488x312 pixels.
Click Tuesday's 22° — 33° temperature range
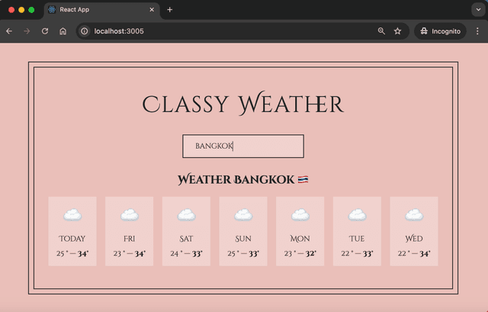point(357,253)
